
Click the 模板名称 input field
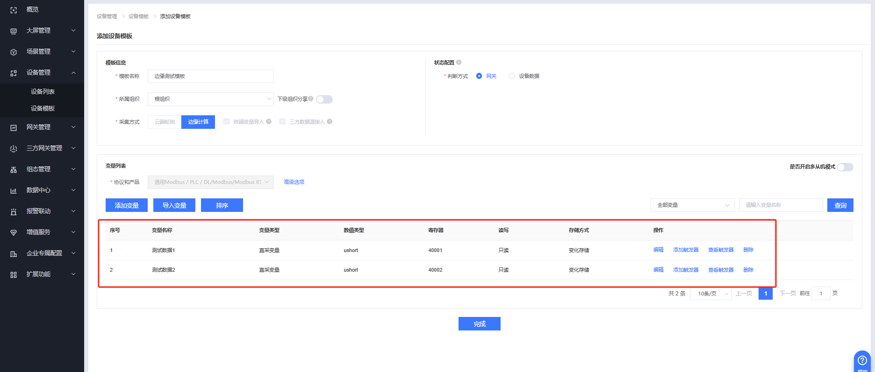210,76
